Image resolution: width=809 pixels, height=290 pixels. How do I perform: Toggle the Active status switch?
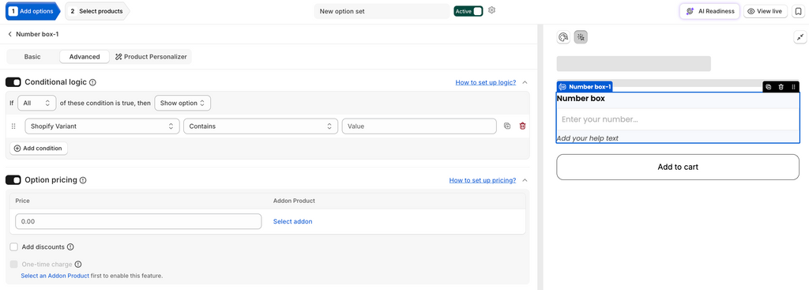[x=468, y=11]
